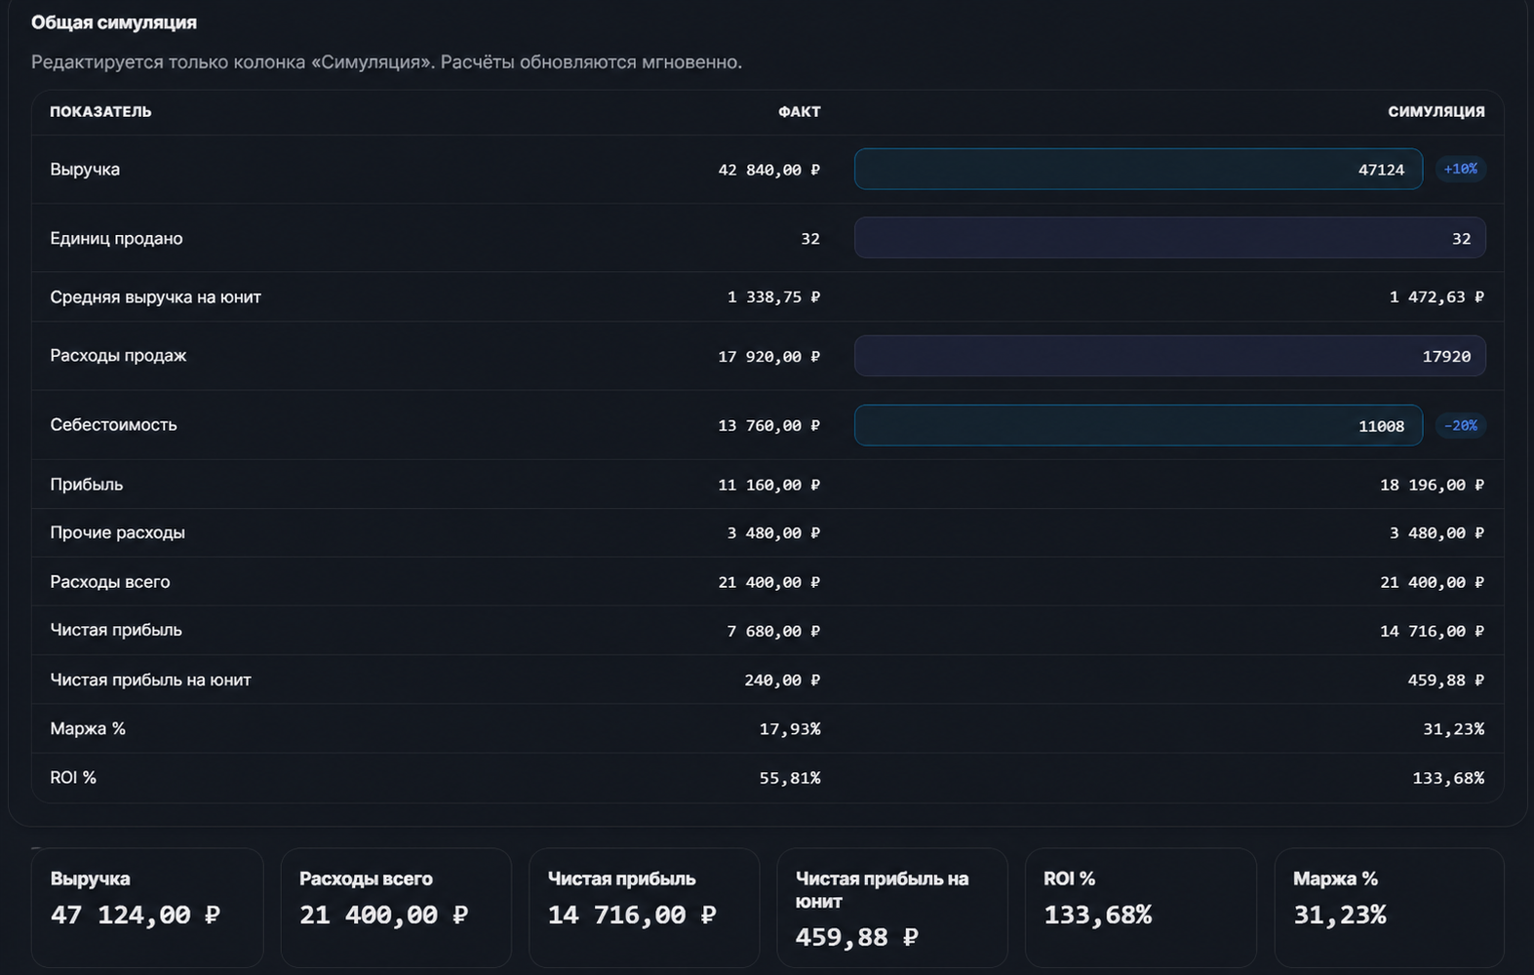The height and width of the screenshot is (975, 1534).
Task: Click the Средняя выручка на юнит label
Action: coord(155,296)
